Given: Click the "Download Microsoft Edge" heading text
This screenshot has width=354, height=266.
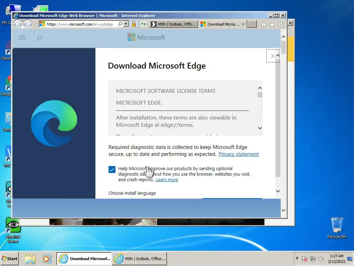Looking at the screenshot, I should [x=157, y=66].
